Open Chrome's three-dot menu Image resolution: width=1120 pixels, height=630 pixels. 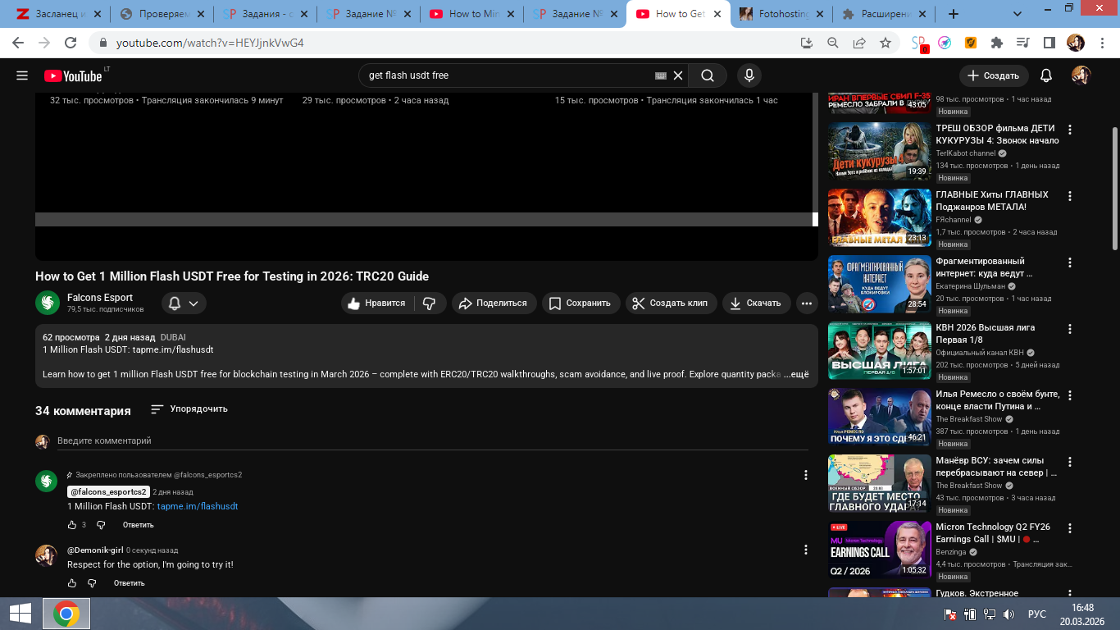(x=1102, y=43)
